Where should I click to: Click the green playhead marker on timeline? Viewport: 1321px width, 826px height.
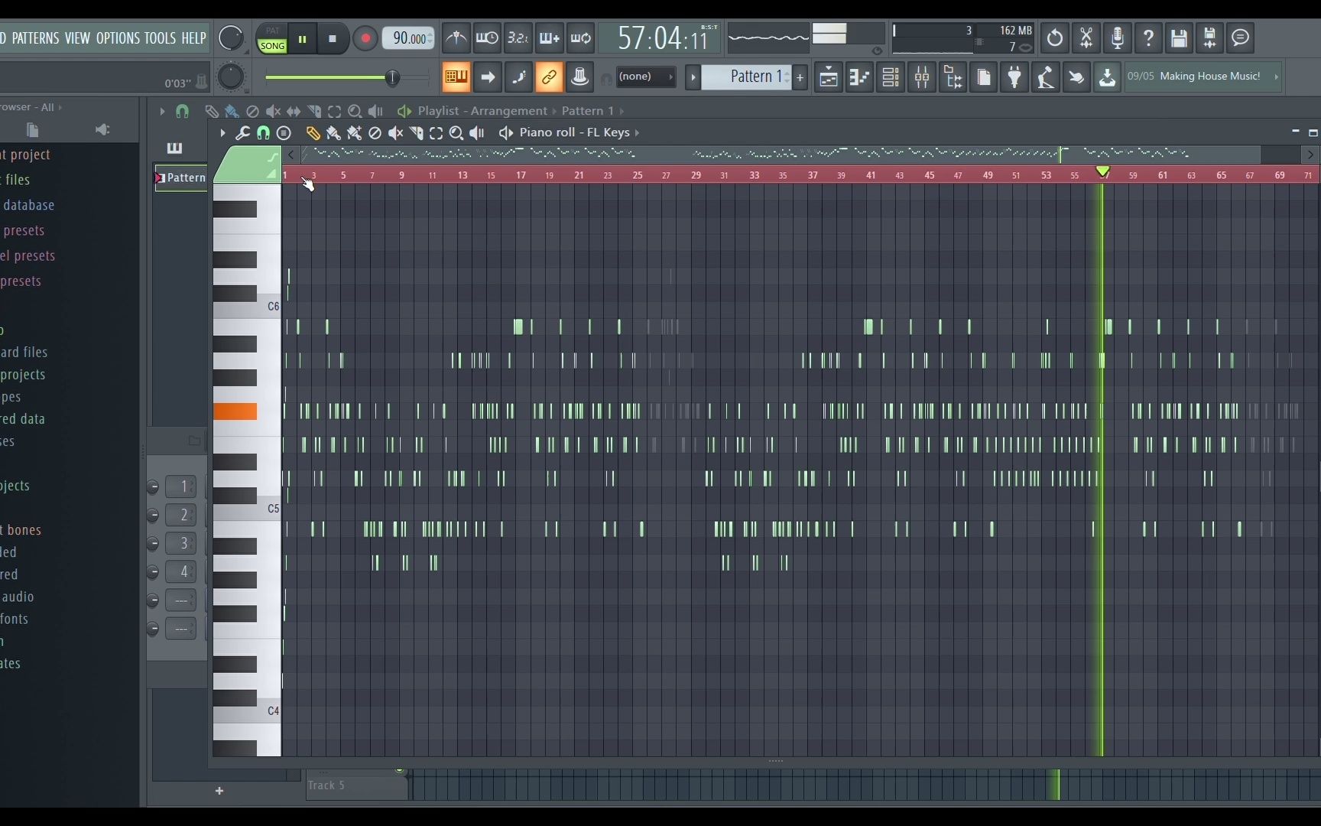coord(1102,172)
